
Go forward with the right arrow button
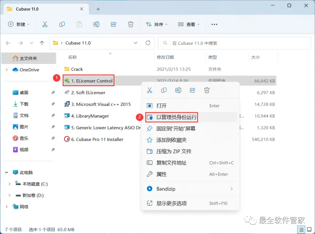pos(20,43)
